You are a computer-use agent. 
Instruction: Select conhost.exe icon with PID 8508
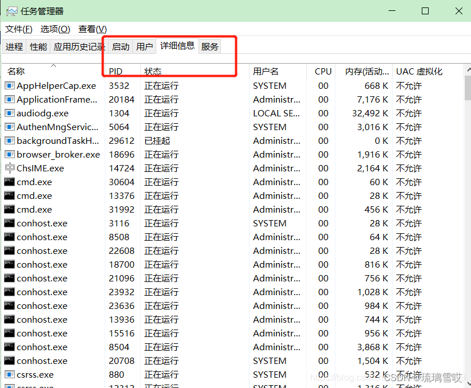coord(9,237)
